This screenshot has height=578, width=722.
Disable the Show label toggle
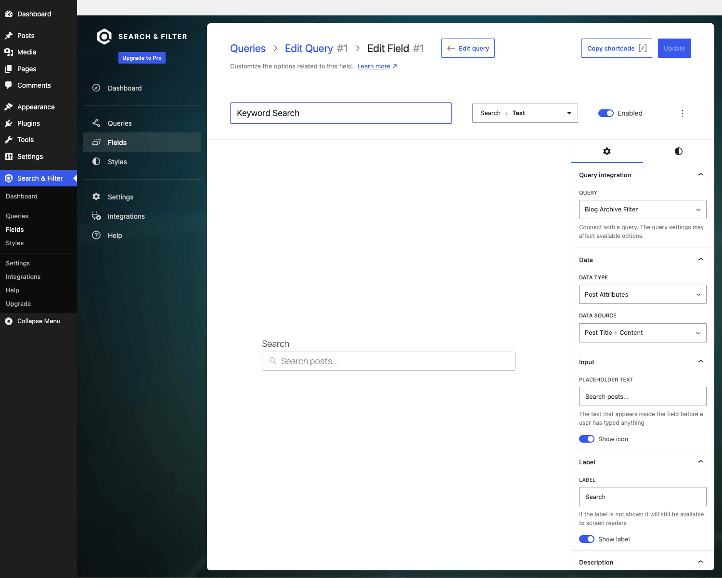[587, 539]
